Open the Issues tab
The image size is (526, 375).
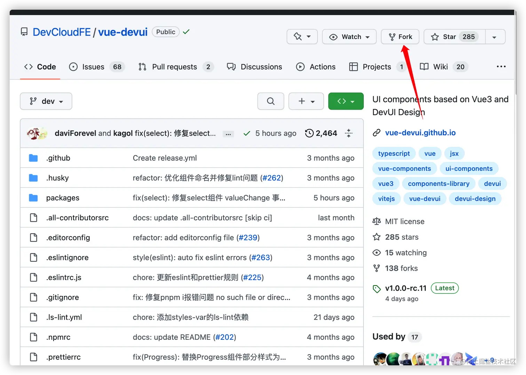click(x=97, y=67)
